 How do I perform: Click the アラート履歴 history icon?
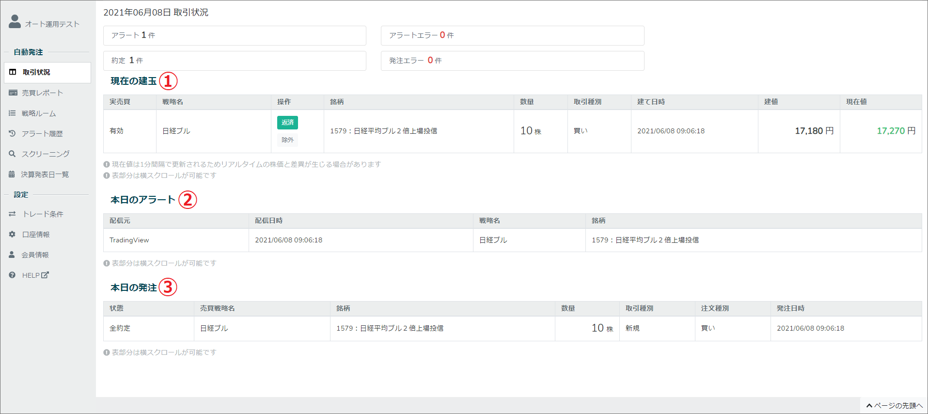coord(12,133)
